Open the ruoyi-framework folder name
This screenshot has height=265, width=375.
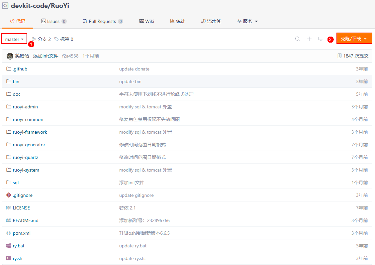(30, 132)
